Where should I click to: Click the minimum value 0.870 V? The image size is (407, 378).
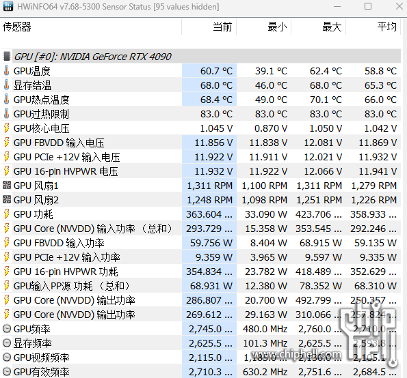[271, 128]
